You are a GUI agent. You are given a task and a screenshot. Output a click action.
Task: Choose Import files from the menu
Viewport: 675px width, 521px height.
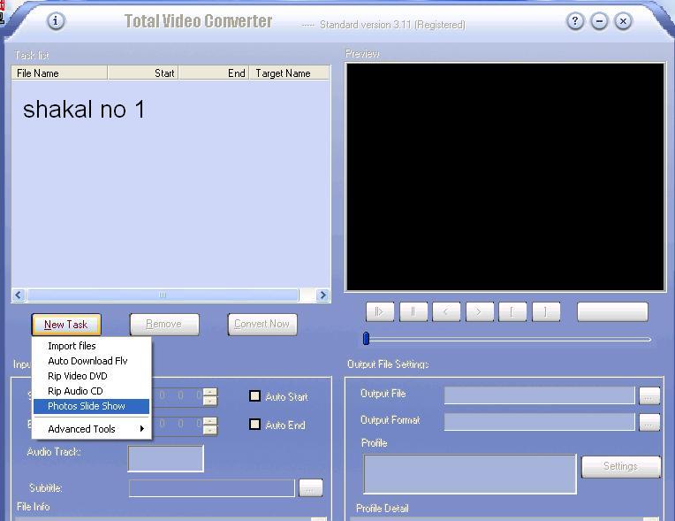point(72,346)
